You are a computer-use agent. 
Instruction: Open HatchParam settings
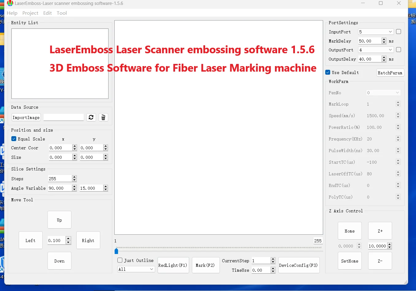tap(390, 73)
